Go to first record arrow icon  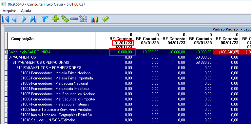point(6,19)
